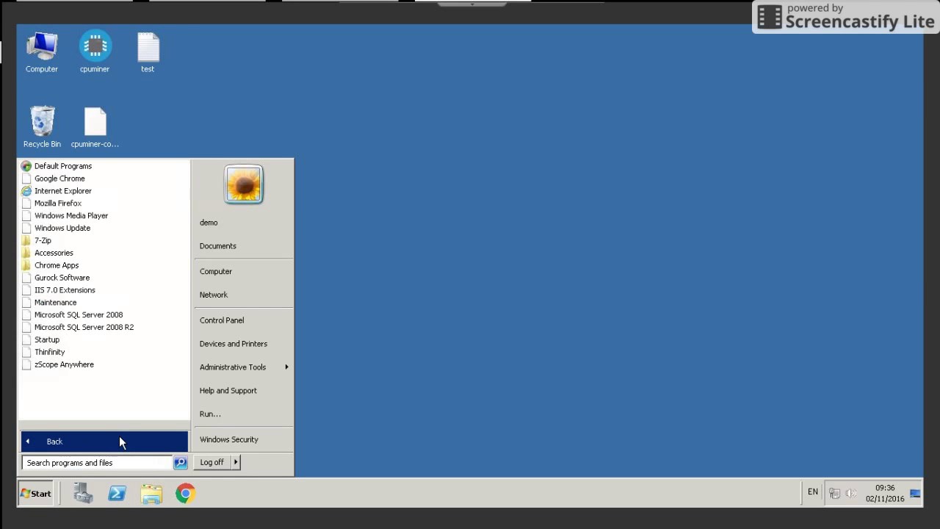Launch Google Chrome from taskbar
The height and width of the screenshot is (529, 940).
(185, 494)
